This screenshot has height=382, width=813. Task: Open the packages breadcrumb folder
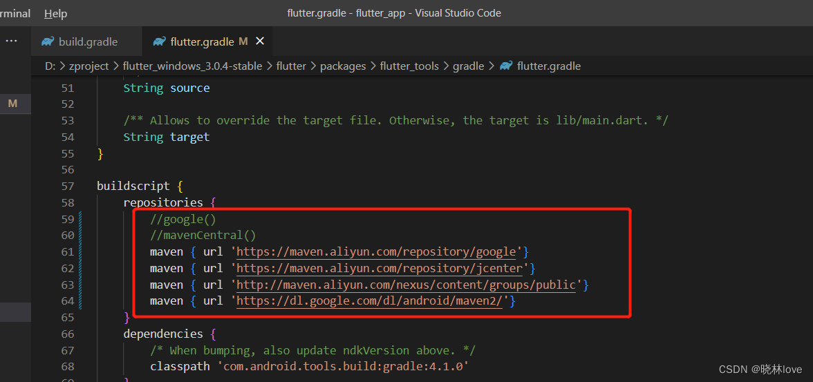[343, 66]
